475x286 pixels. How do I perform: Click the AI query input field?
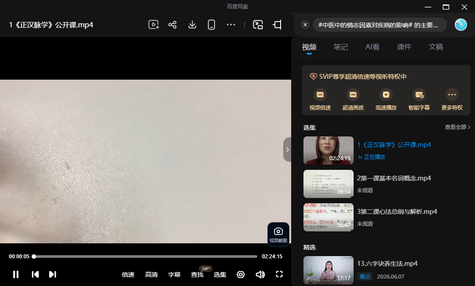[380, 25]
